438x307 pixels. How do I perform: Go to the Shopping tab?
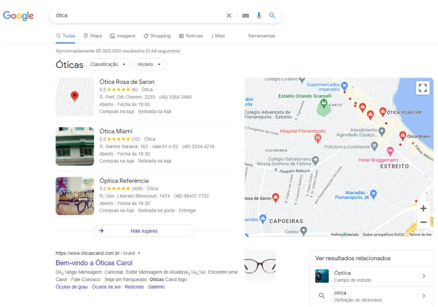click(x=157, y=36)
